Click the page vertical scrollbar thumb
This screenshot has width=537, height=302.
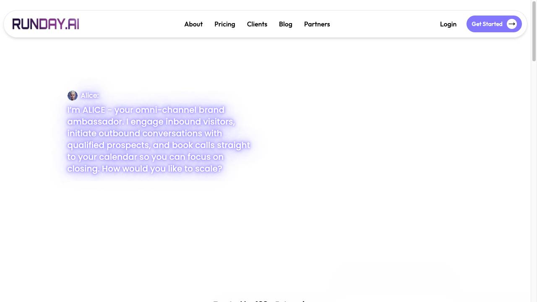(534, 31)
